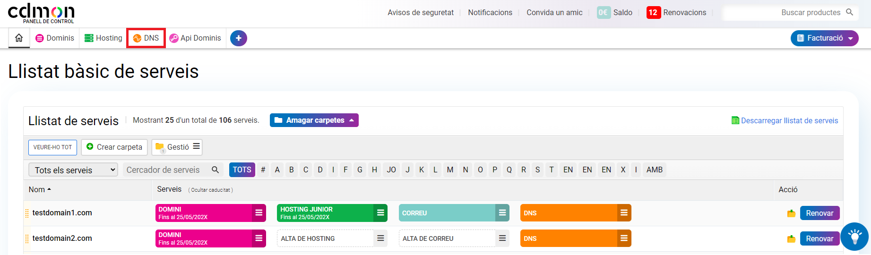The height and width of the screenshot is (255, 871).
Task: Open DNS menu icon for testdomain2.com
Action: point(624,238)
